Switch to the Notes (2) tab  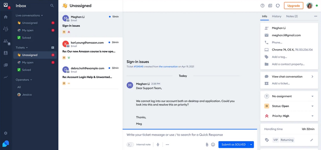tap(292, 16)
